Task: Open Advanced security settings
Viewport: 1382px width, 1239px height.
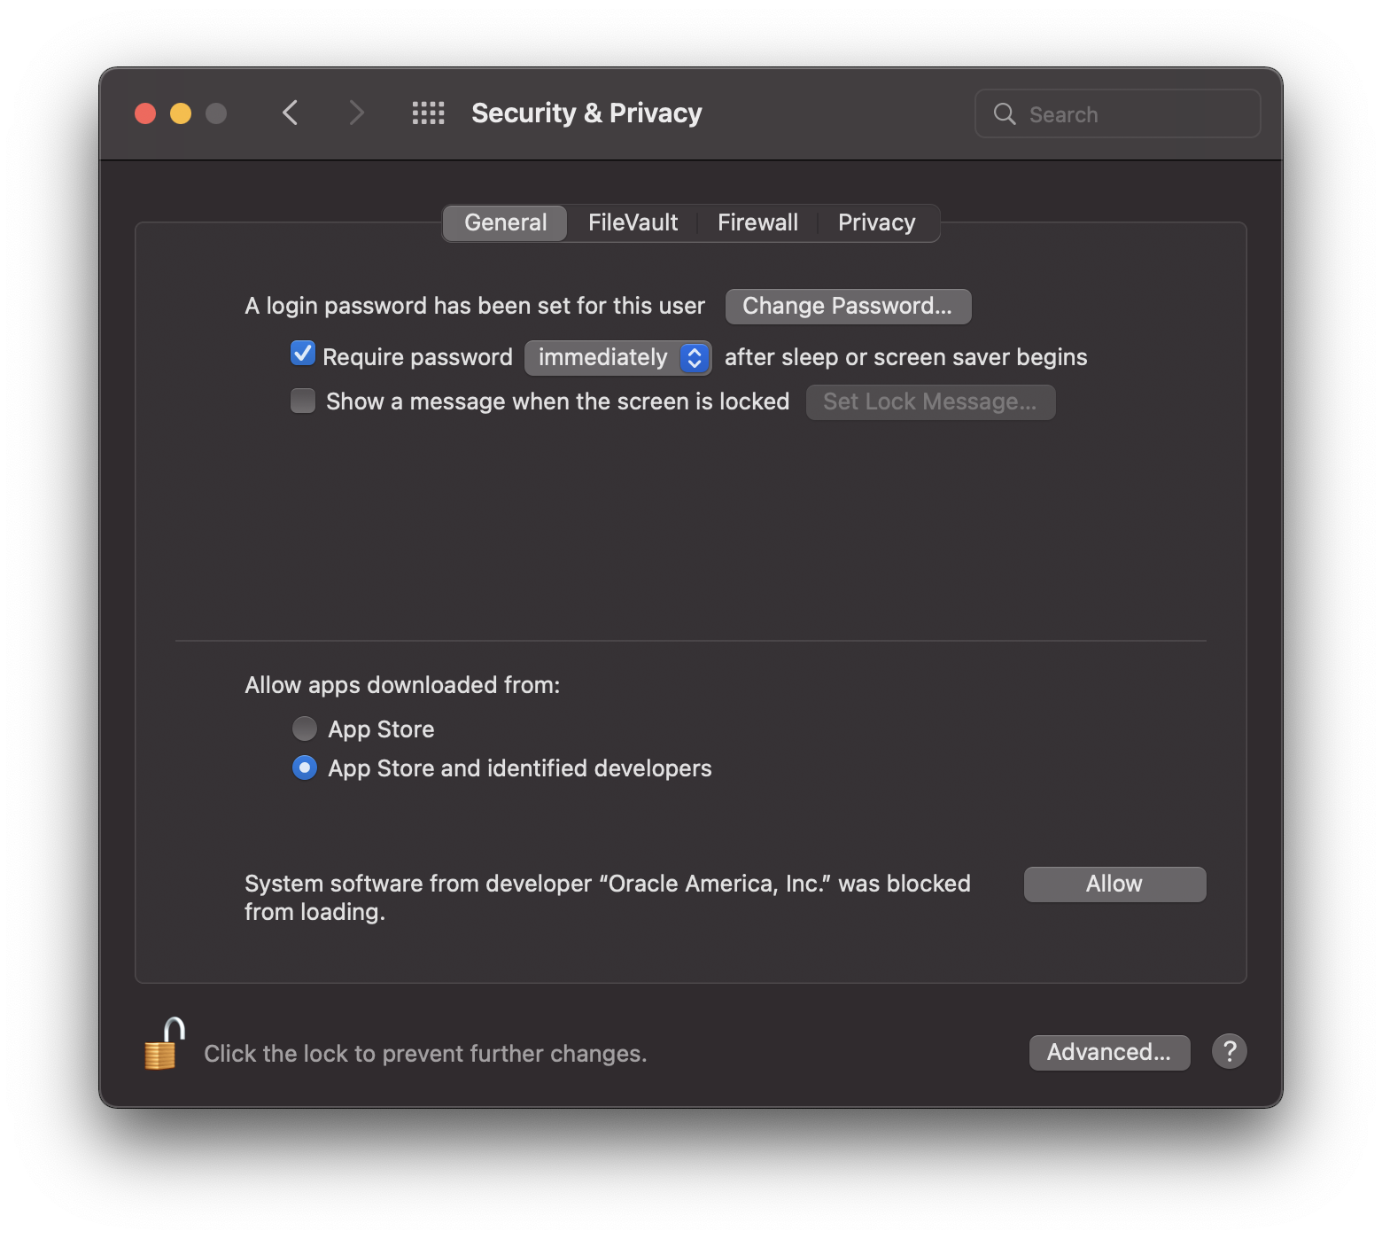Action: [1109, 1052]
